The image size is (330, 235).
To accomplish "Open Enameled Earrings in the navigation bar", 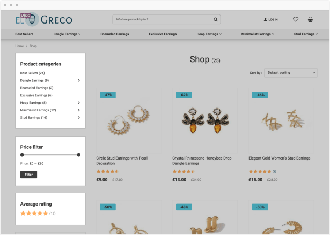I will (x=114, y=34).
